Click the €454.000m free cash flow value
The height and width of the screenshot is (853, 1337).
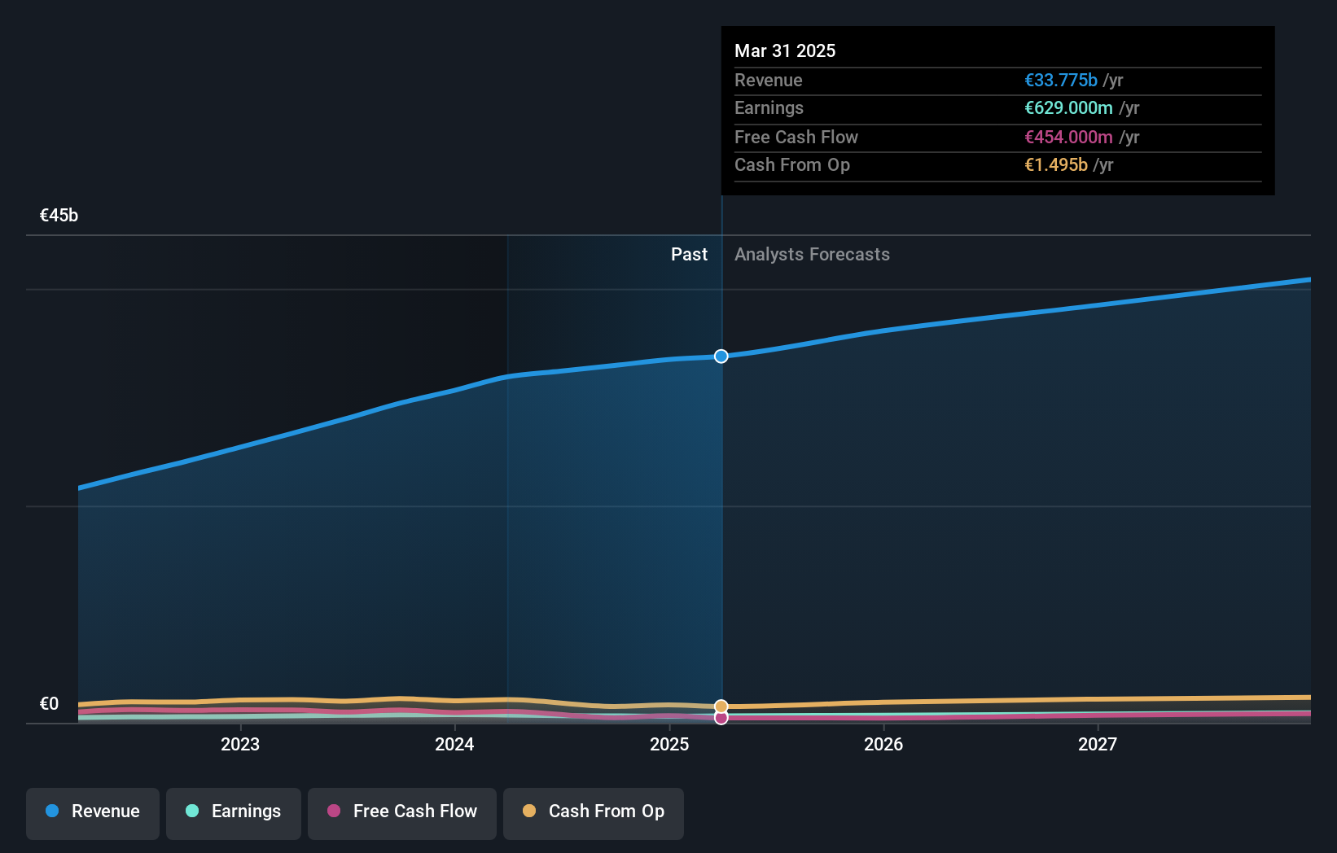point(1068,138)
